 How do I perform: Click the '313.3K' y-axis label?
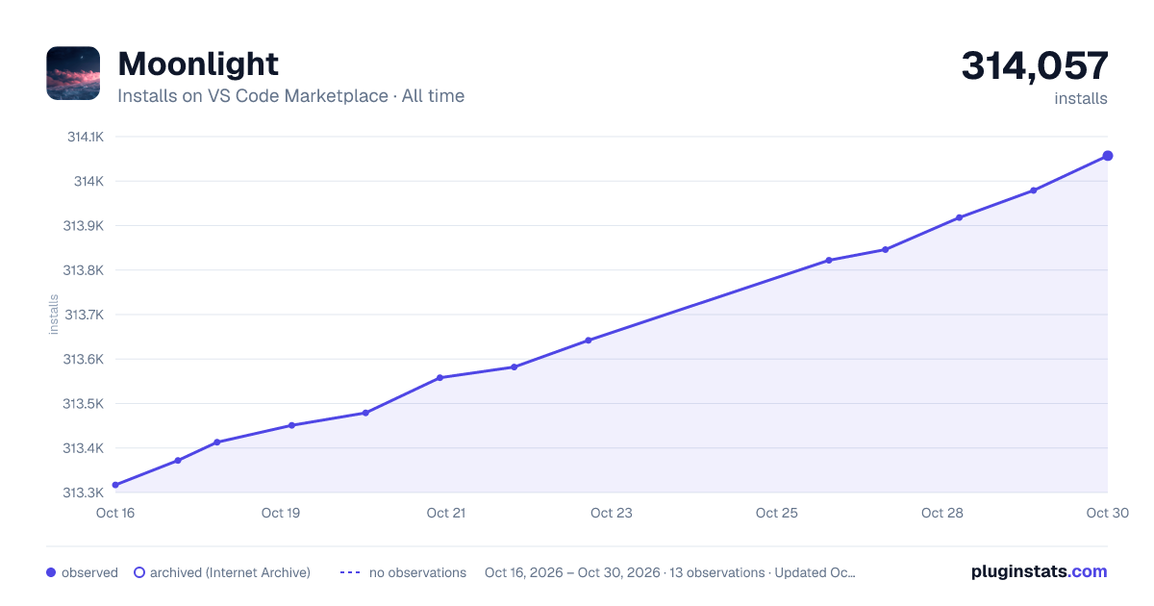coord(84,492)
